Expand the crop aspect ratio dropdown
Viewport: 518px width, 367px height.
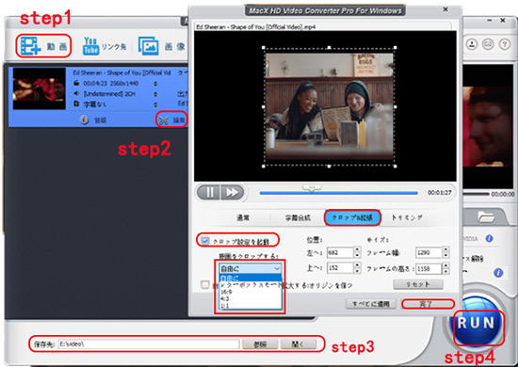tap(251, 268)
